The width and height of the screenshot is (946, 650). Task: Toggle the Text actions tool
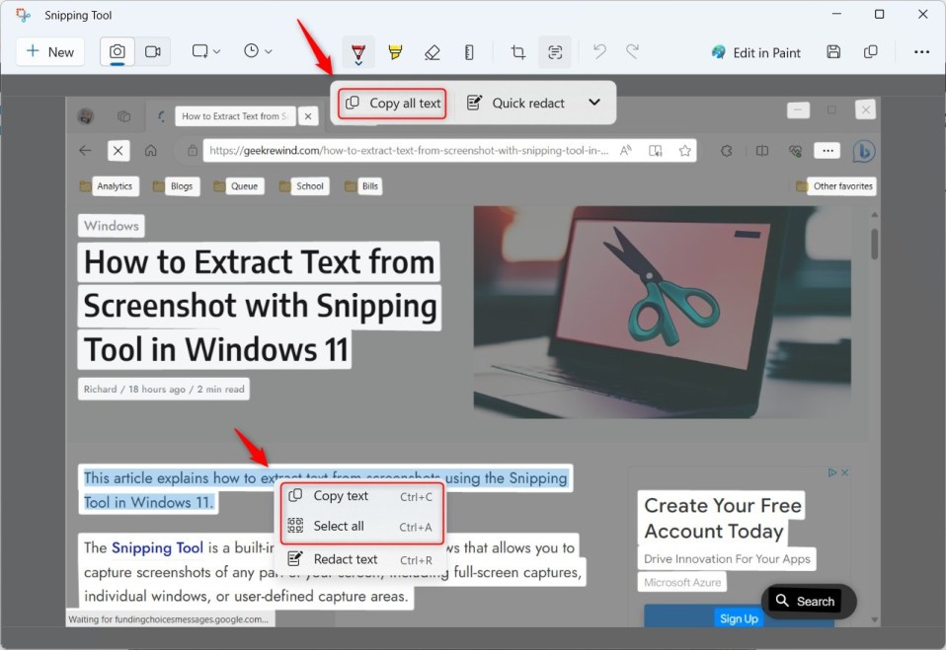coord(555,52)
